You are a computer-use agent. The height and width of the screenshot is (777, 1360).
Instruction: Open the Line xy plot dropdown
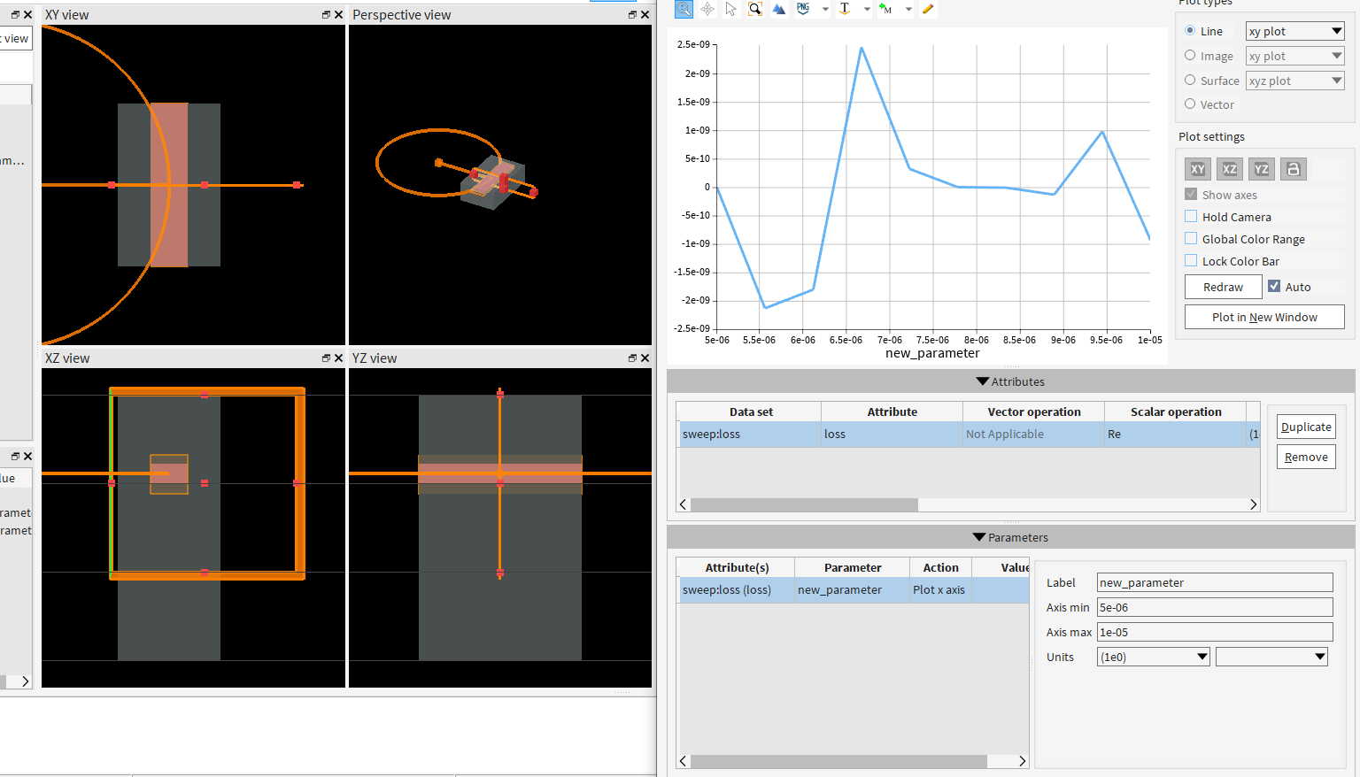pos(1294,31)
